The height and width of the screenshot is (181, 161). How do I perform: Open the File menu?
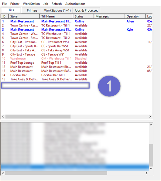tap(5, 4)
